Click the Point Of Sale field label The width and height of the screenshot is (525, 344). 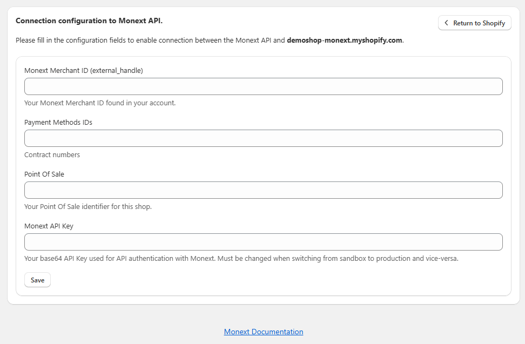(44, 174)
